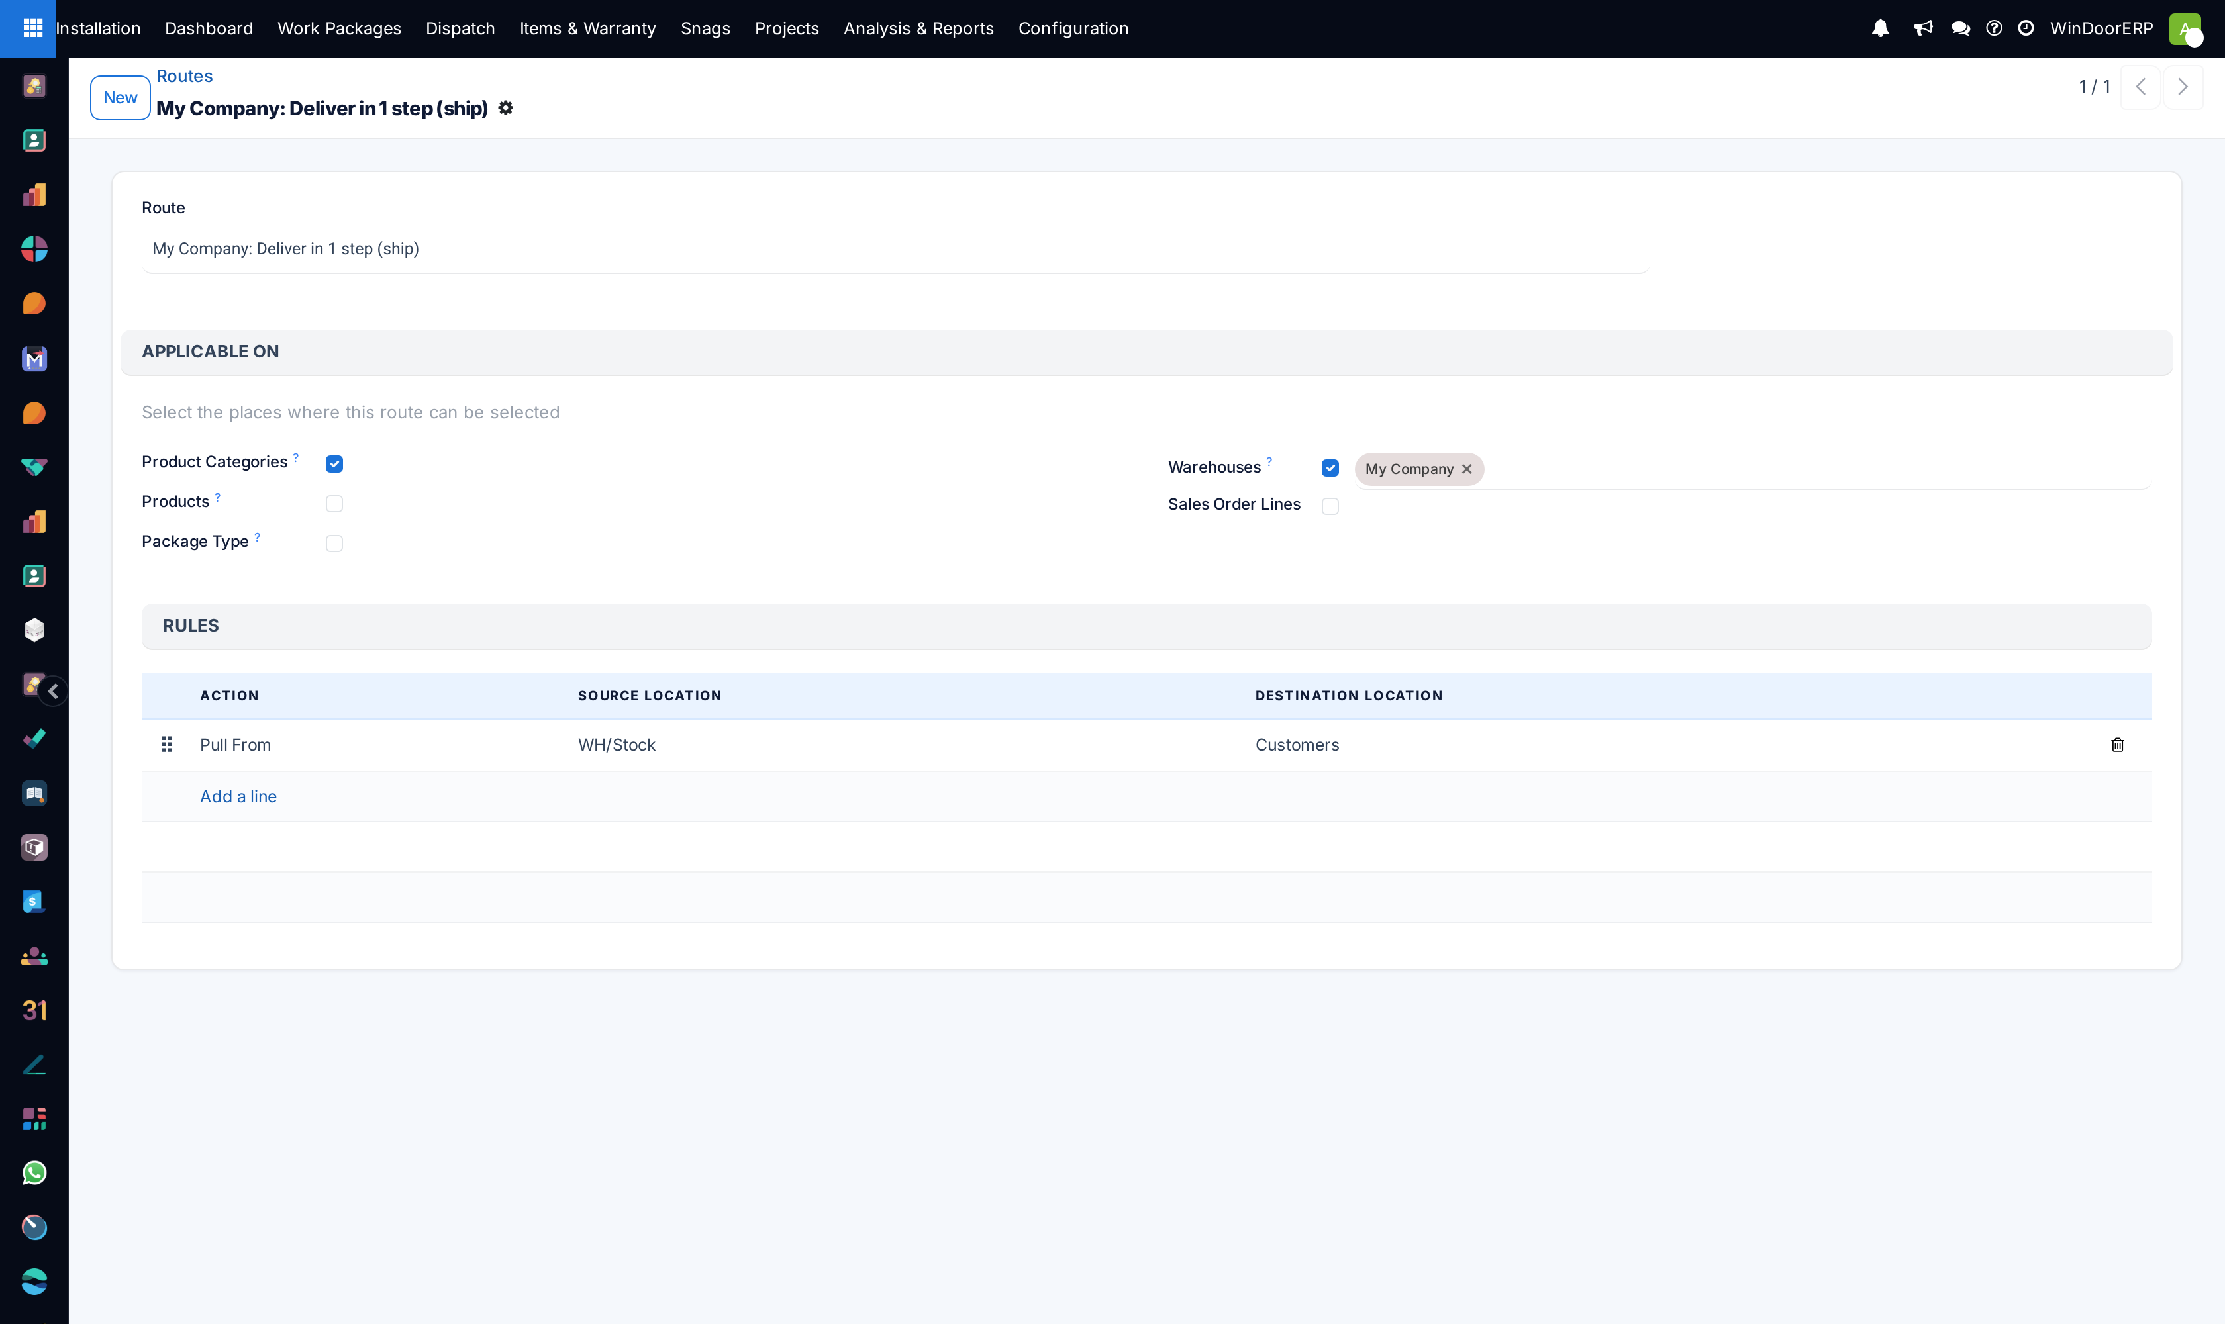Open the four-color pie chart sidebar app
Viewport: 2225px width, 1324px height.
[x=34, y=249]
